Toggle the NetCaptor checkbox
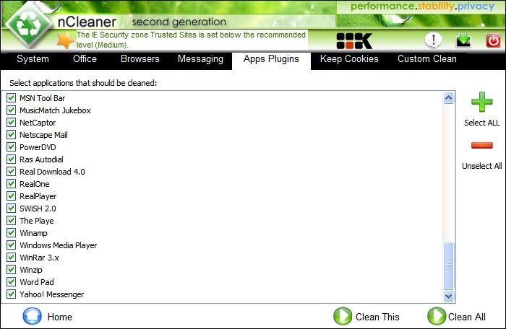This screenshot has width=506, height=329. tap(12, 122)
